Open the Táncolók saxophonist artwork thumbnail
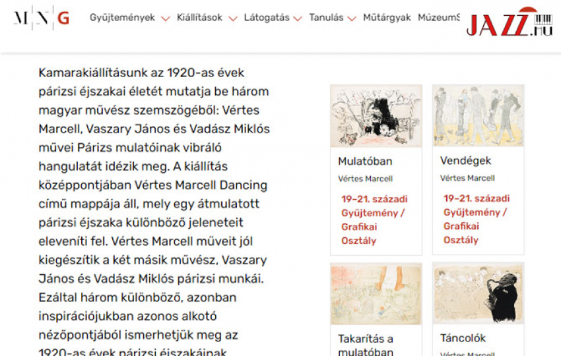 tap(478, 293)
